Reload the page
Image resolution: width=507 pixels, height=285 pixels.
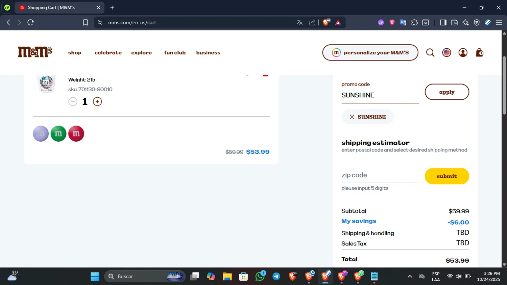tap(30, 22)
